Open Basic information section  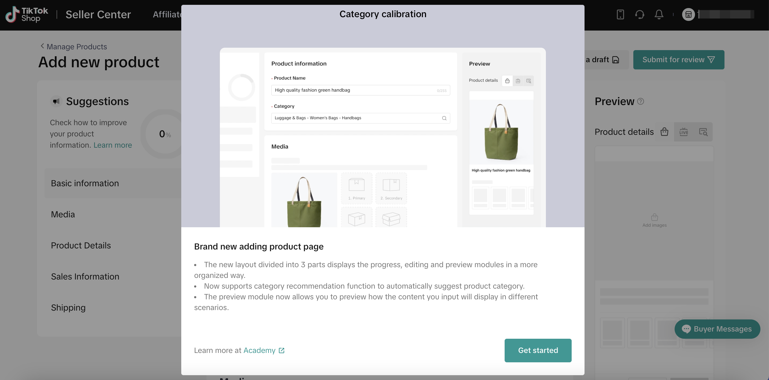point(85,183)
